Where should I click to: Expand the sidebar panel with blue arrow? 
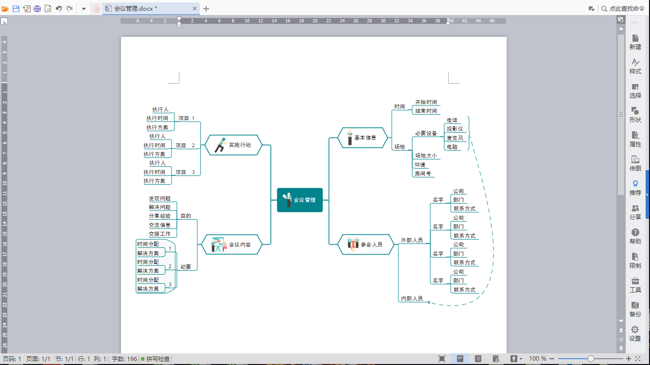coord(648,194)
